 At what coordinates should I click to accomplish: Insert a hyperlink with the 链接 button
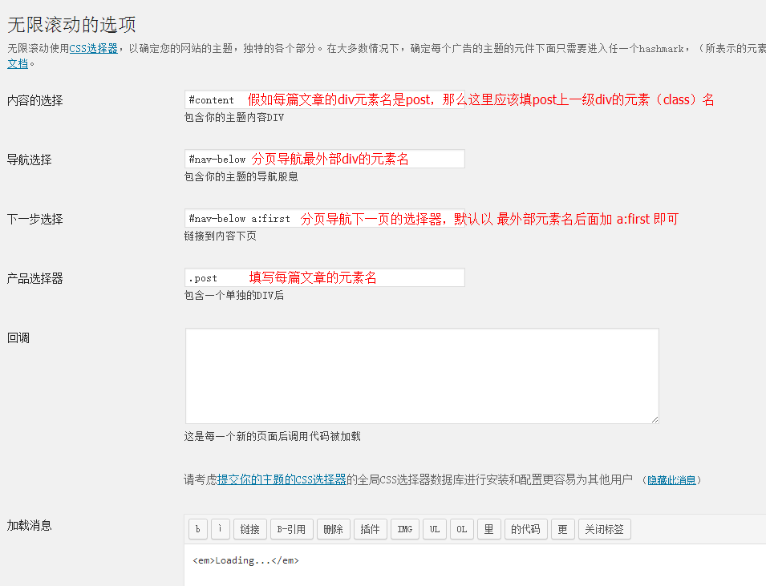pyautogui.click(x=249, y=529)
